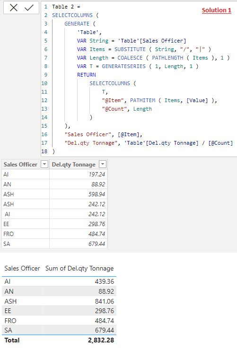This screenshot has height=350, width=237.
Task: Select the Total row label
Action: [12, 340]
